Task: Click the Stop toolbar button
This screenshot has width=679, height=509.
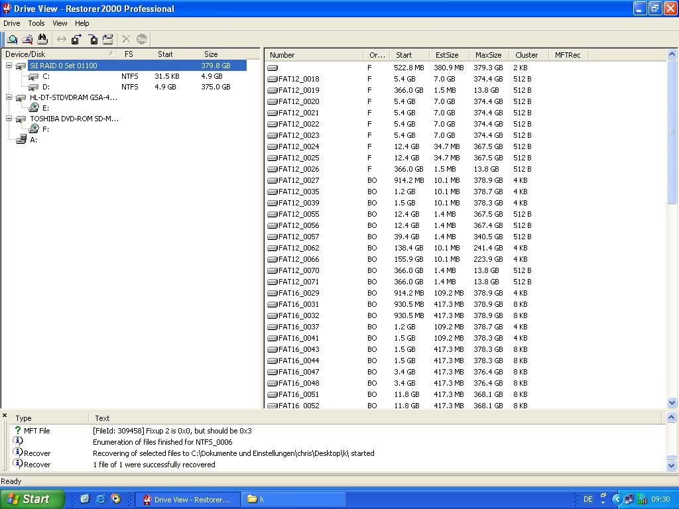Action: point(142,39)
